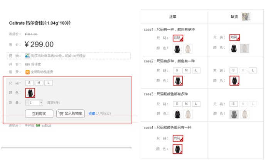Click greyed-out beige dress in case1 缺货 column
This screenshot has height=164, width=266.
click(x=244, y=49)
